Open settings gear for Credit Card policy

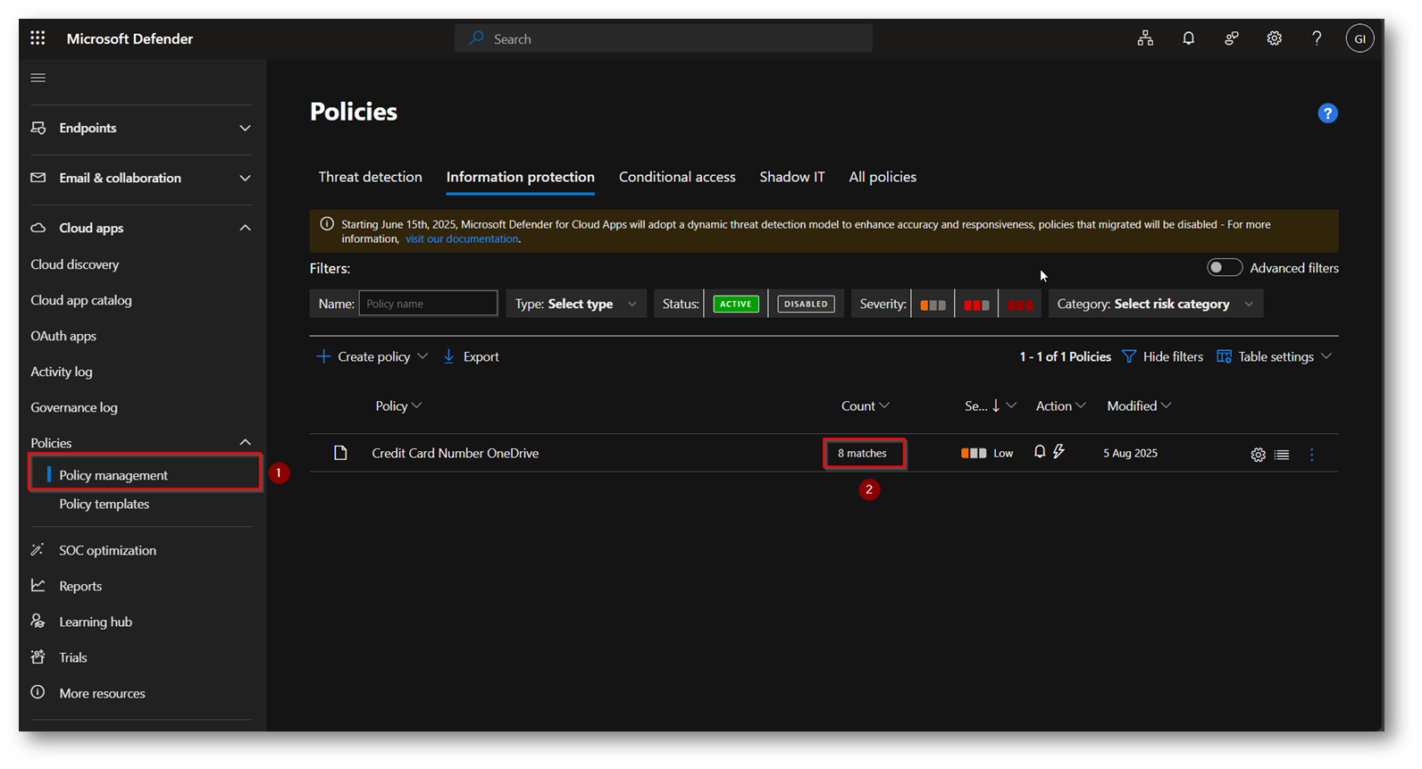coord(1258,455)
